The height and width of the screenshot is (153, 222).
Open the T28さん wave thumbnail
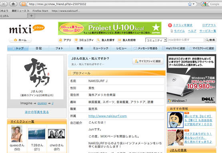tap(37, 134)
